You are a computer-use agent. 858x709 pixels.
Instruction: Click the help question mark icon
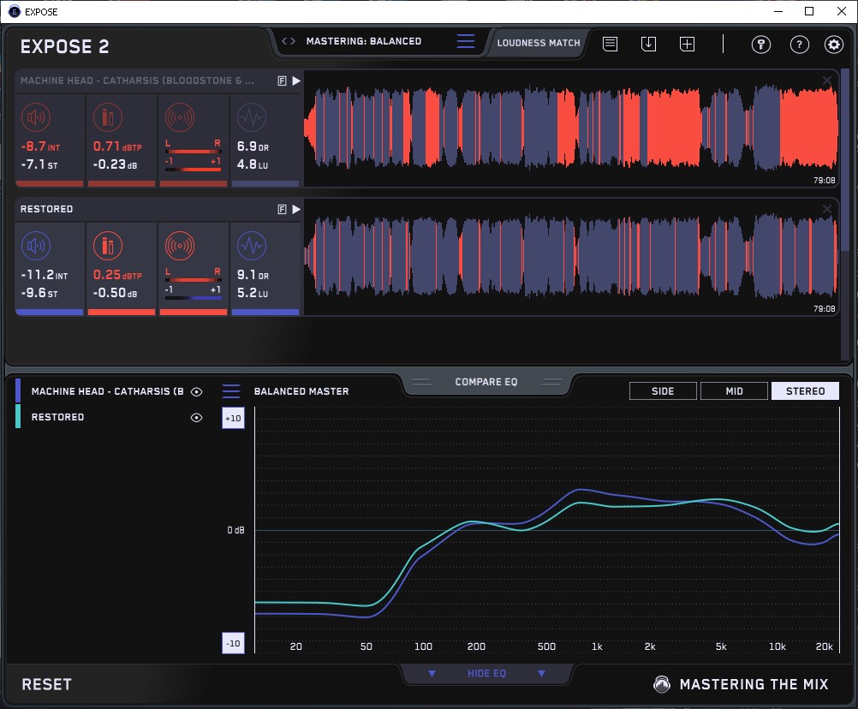pos(799,45)
